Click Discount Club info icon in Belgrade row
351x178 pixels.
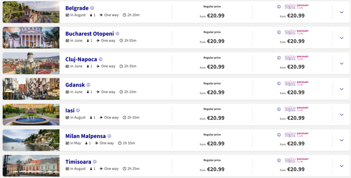(279, 6)
